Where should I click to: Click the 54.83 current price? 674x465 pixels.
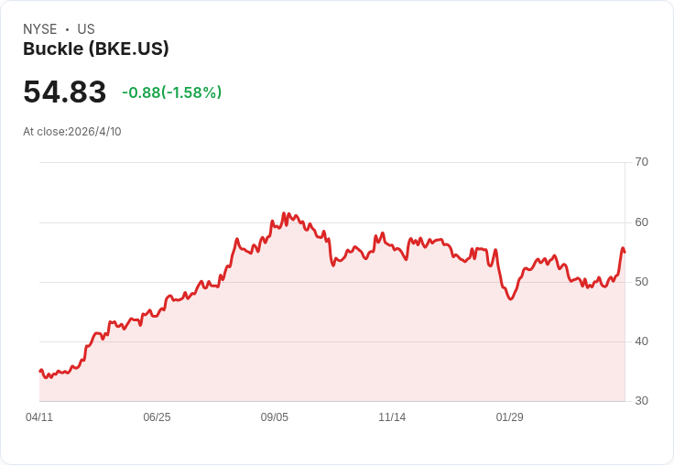[65, 92]
